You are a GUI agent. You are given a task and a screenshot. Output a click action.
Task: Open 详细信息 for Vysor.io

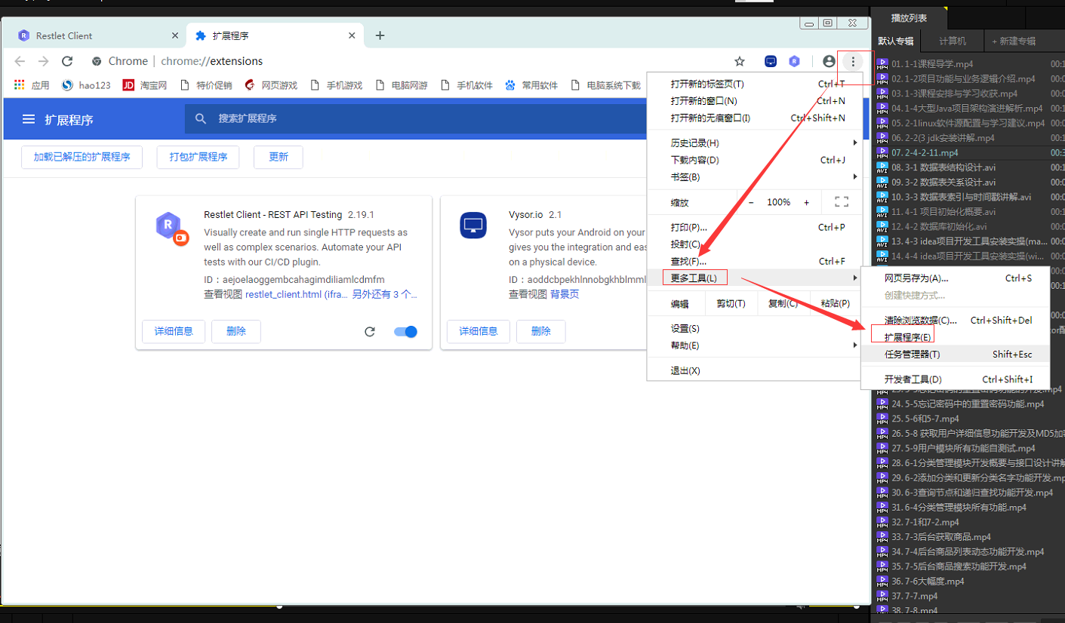click(x=479, y=331)
